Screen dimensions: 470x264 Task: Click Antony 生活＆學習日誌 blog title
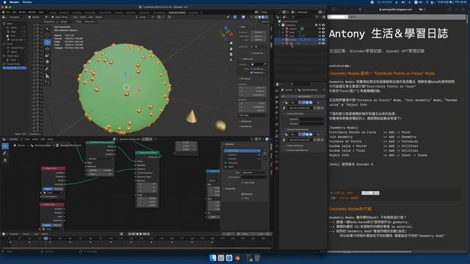388,34
